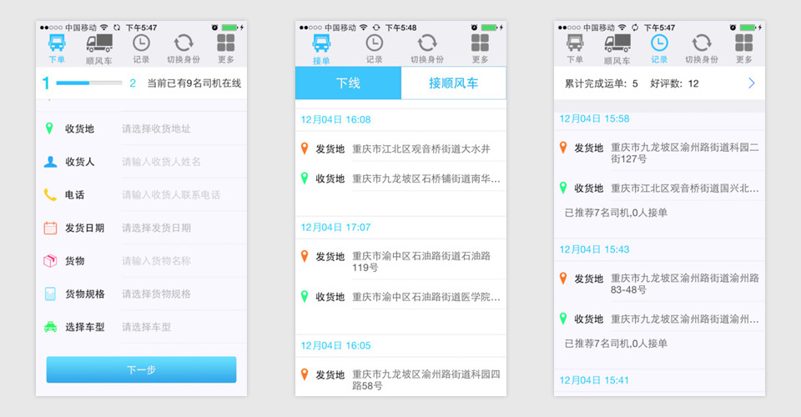Switch to the 接顺风车 segment toggle
This screenshot has width=801, height=417.
tap(453, 83)
